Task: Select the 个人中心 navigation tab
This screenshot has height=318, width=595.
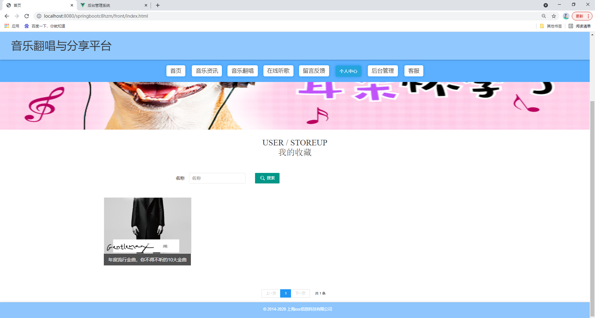Action: point(348,71)
